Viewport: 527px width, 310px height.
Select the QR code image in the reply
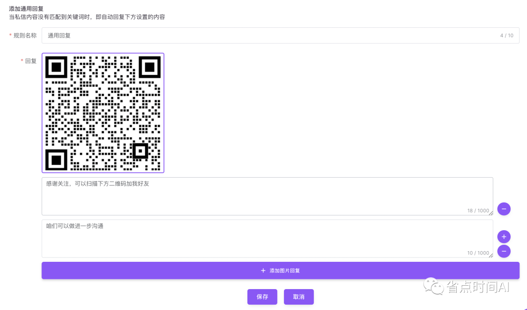point(103,113)
